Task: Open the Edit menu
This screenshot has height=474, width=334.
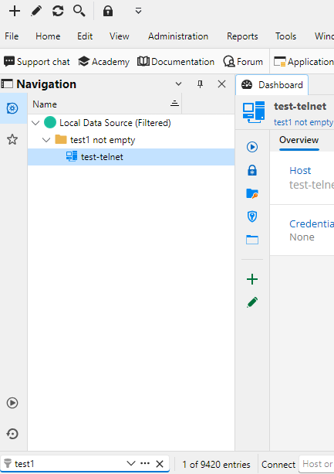Action: pyautogui.click(x=85, y=36)
